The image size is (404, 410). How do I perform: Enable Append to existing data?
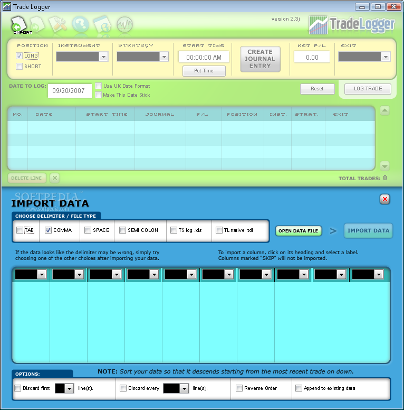tap(299, 388)
